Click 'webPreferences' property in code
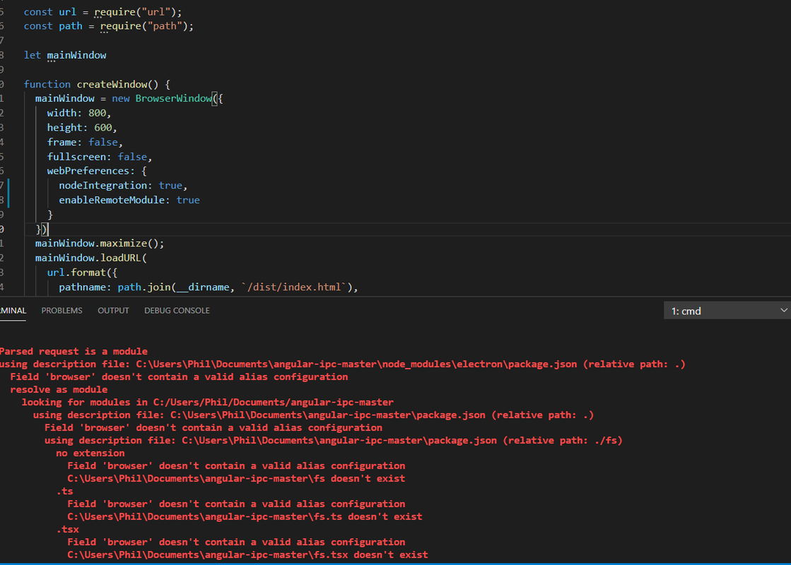This screenshot has height=565, width=791. click(x=88, y=171)
